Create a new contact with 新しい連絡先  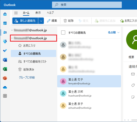[25, 21]
